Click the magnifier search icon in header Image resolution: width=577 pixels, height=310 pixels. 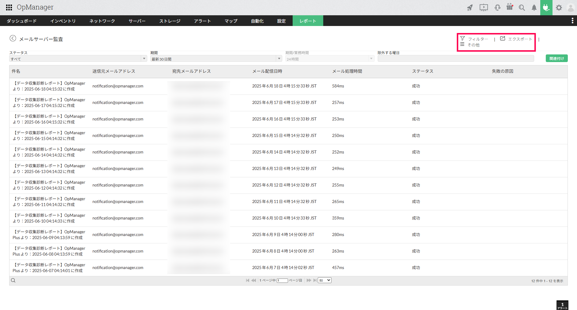pos(522,8)
